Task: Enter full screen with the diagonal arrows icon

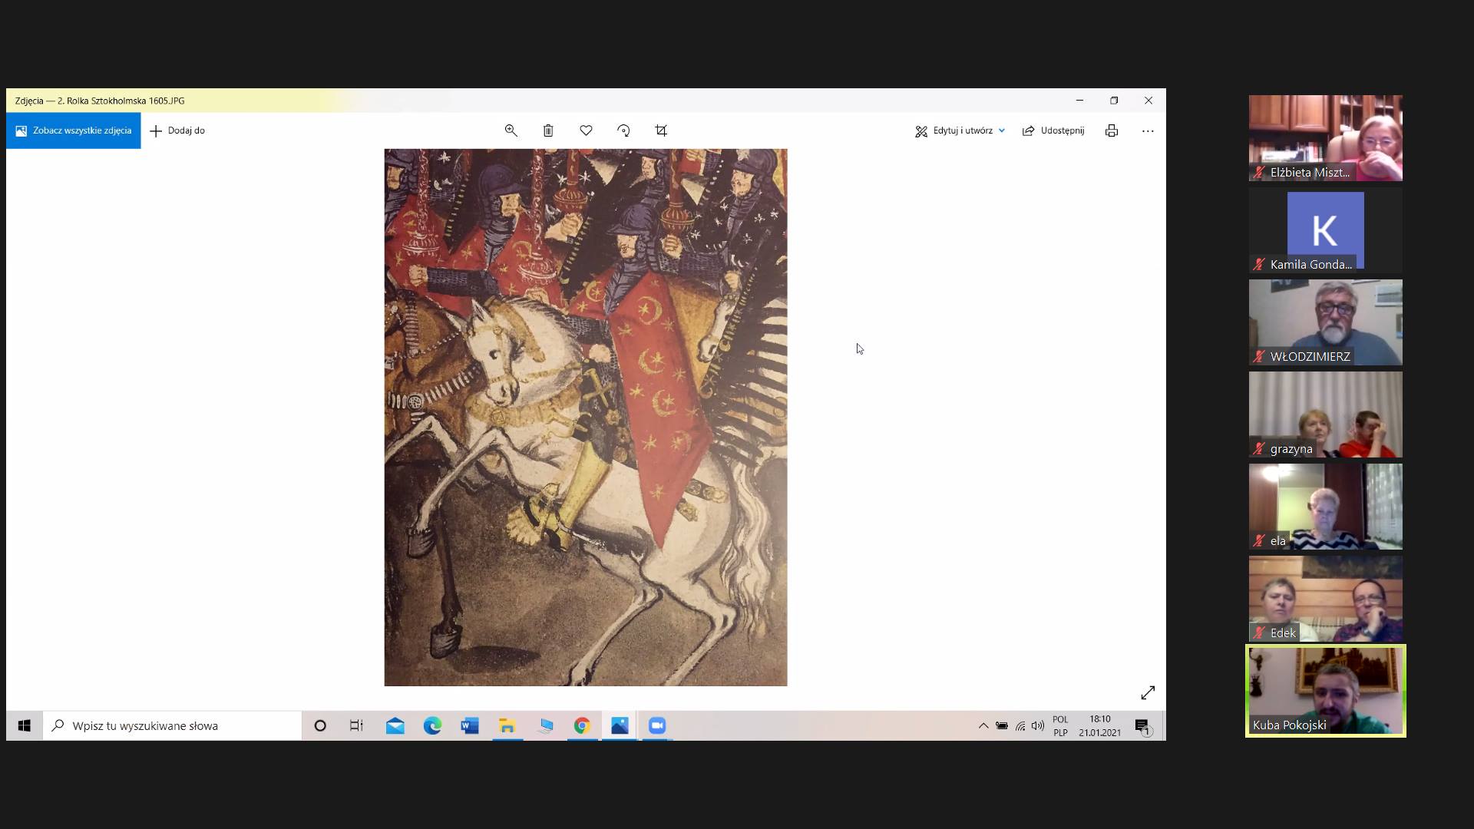Action: [1148, 693]
